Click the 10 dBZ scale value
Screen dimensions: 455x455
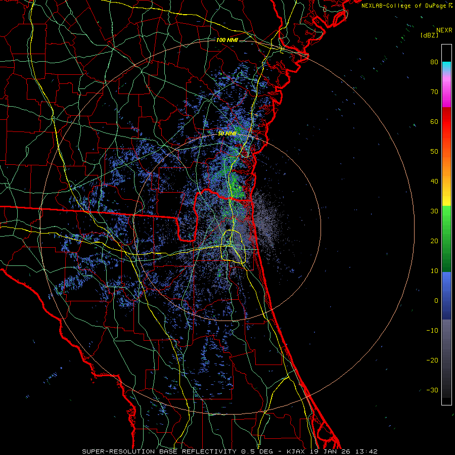click(x=434, y=271)
